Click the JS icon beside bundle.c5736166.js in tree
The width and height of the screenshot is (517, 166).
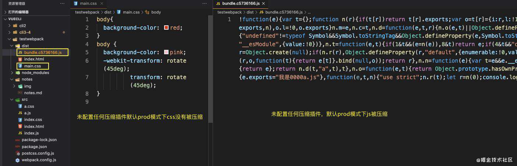coord(20,52)
